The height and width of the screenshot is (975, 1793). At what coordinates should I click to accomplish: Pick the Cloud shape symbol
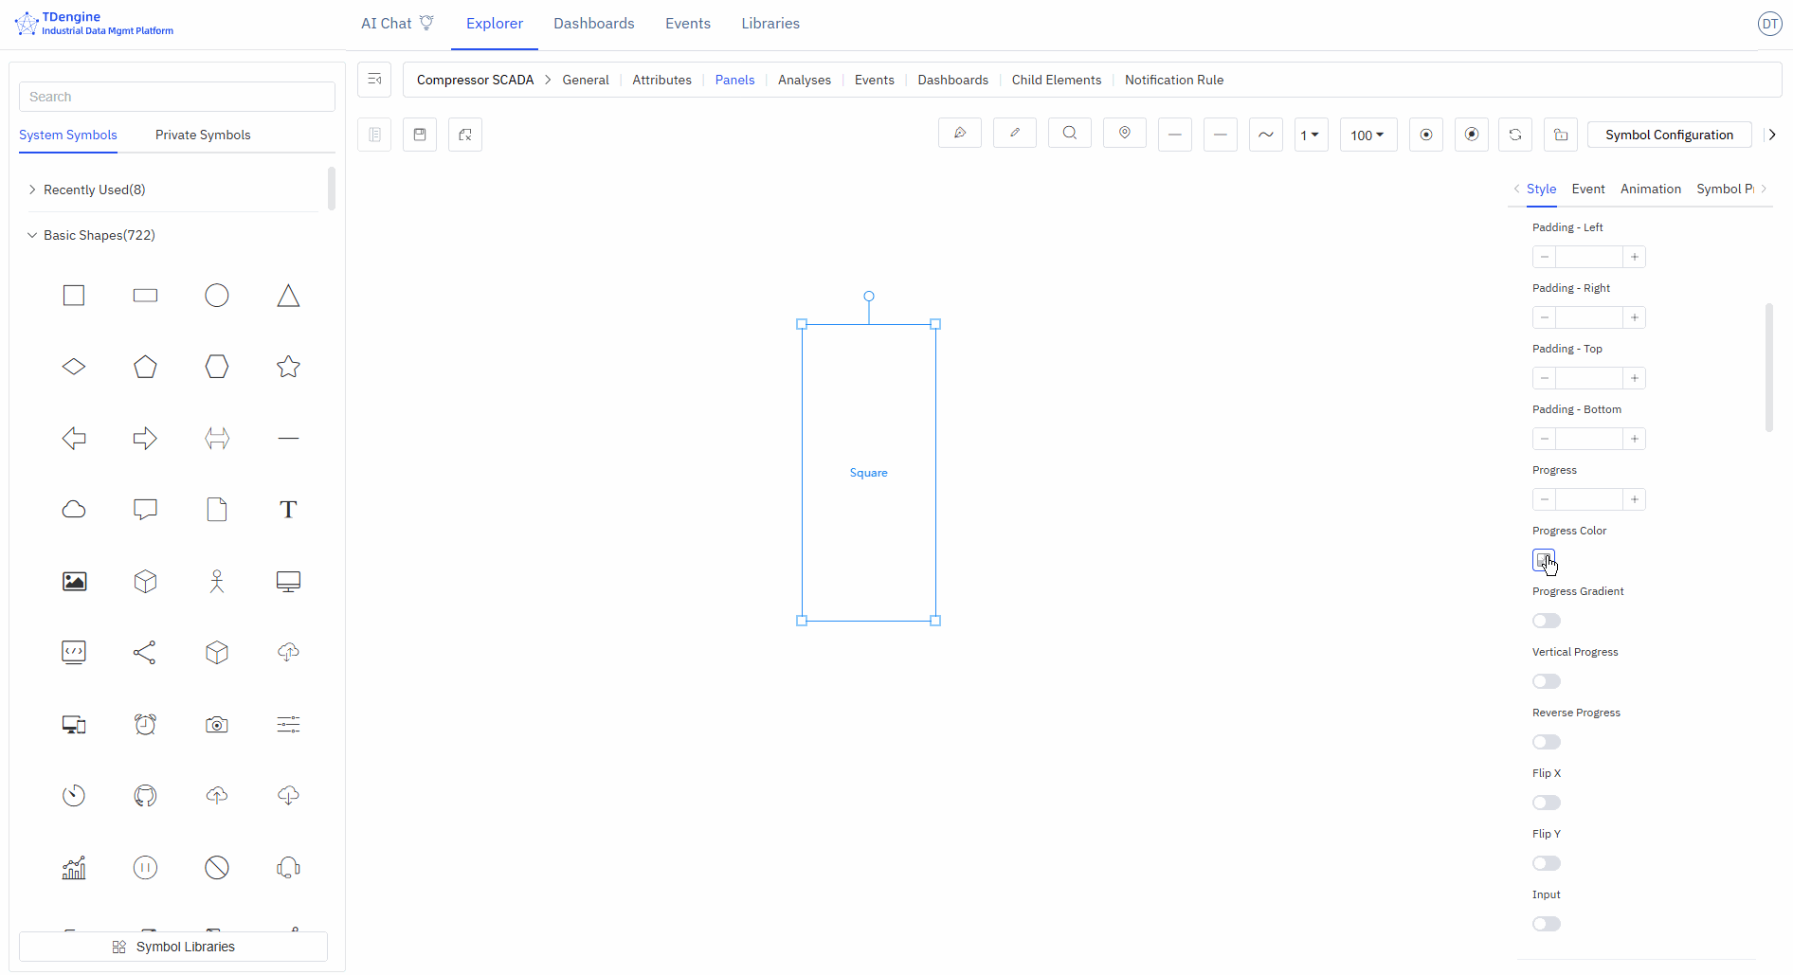pyautogui.click(x=73, y=509)
